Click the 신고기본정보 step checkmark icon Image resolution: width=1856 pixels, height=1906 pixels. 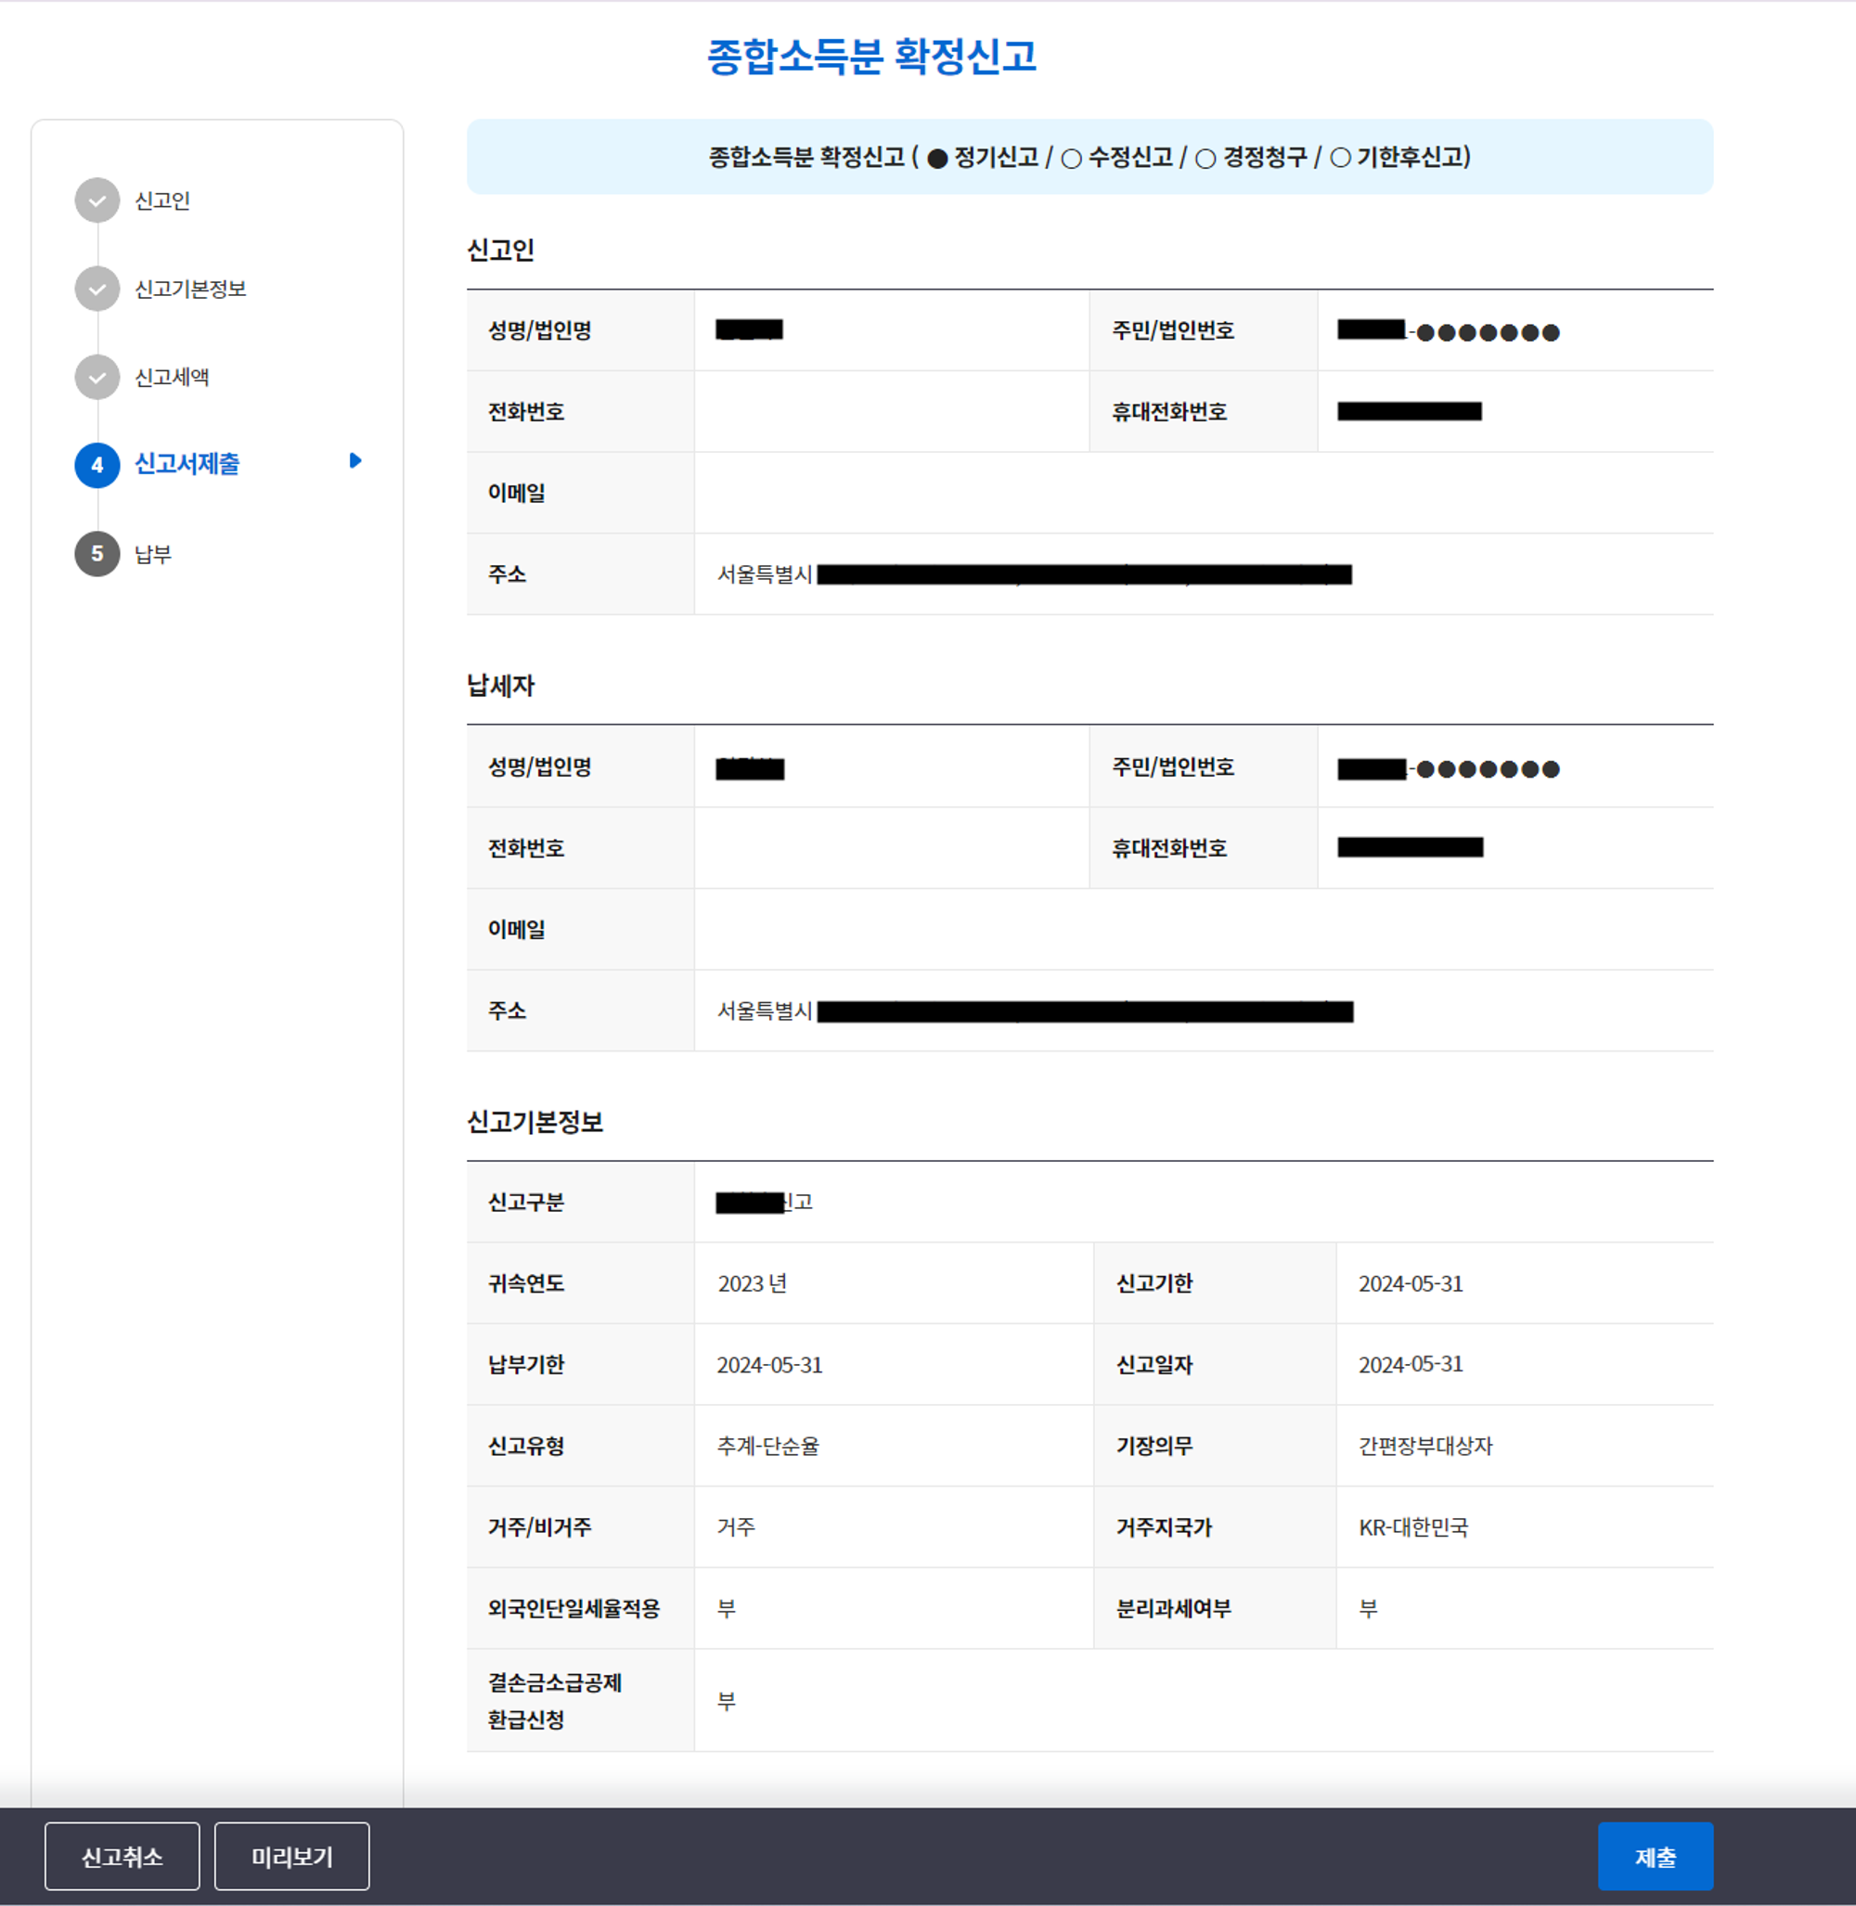pos(97,290)
